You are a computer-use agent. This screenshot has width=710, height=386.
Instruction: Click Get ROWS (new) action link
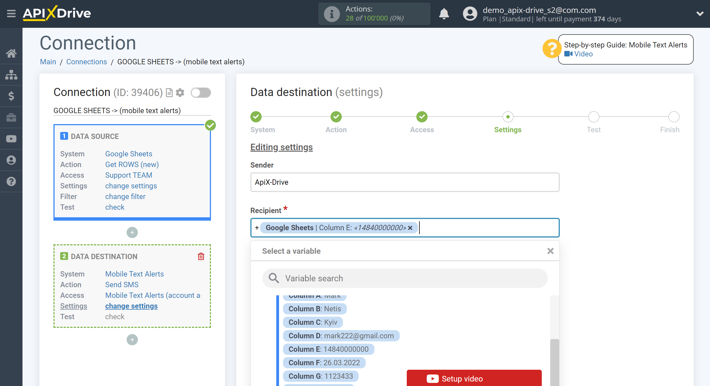point(132,165)
